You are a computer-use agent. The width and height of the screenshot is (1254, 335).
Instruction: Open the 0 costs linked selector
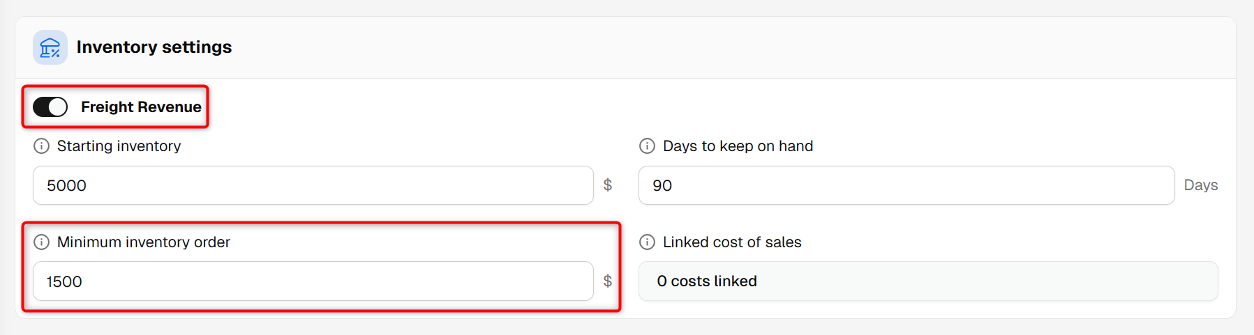point(928,281)
